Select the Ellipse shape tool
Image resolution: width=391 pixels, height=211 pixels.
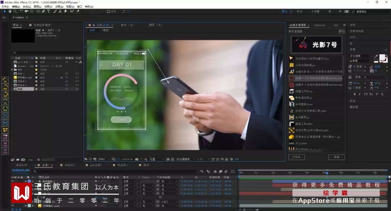(38, 12)
